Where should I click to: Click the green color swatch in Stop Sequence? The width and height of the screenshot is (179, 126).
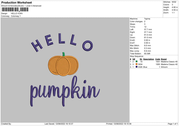pyautogui.click(x=136, y=62)
